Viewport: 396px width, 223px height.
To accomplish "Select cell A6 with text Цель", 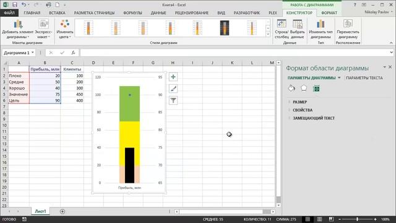I will [x=19, y=100].
